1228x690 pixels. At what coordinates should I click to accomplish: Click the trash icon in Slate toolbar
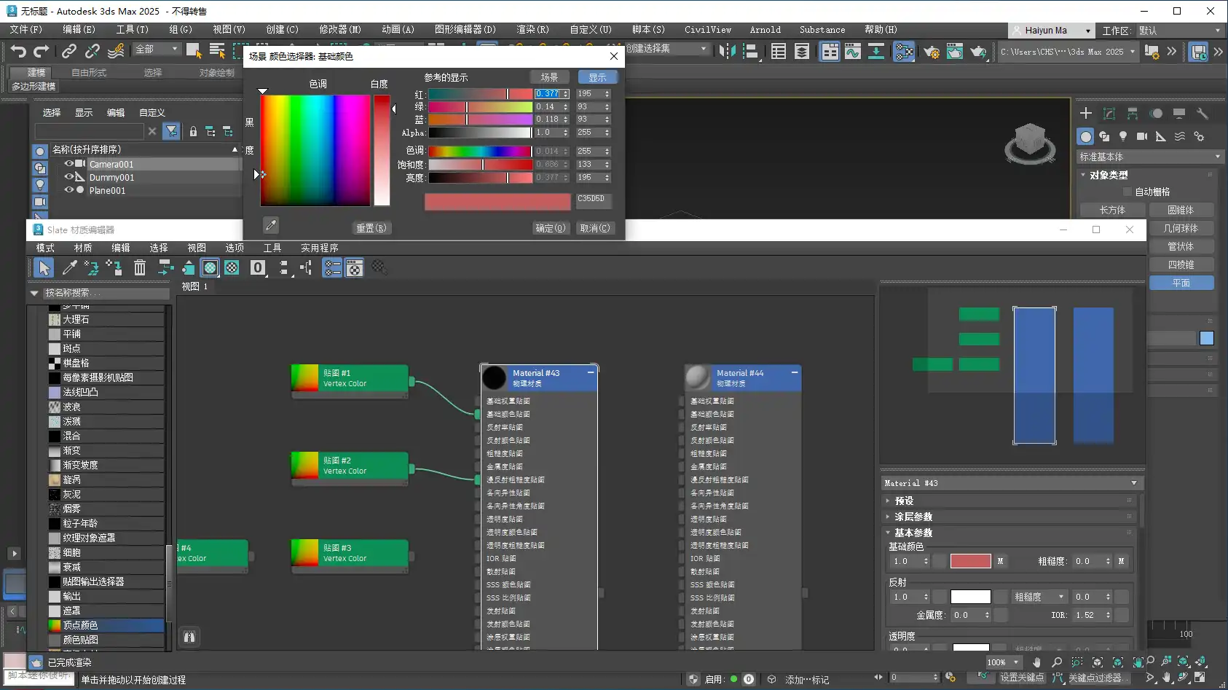coord(140,268)
